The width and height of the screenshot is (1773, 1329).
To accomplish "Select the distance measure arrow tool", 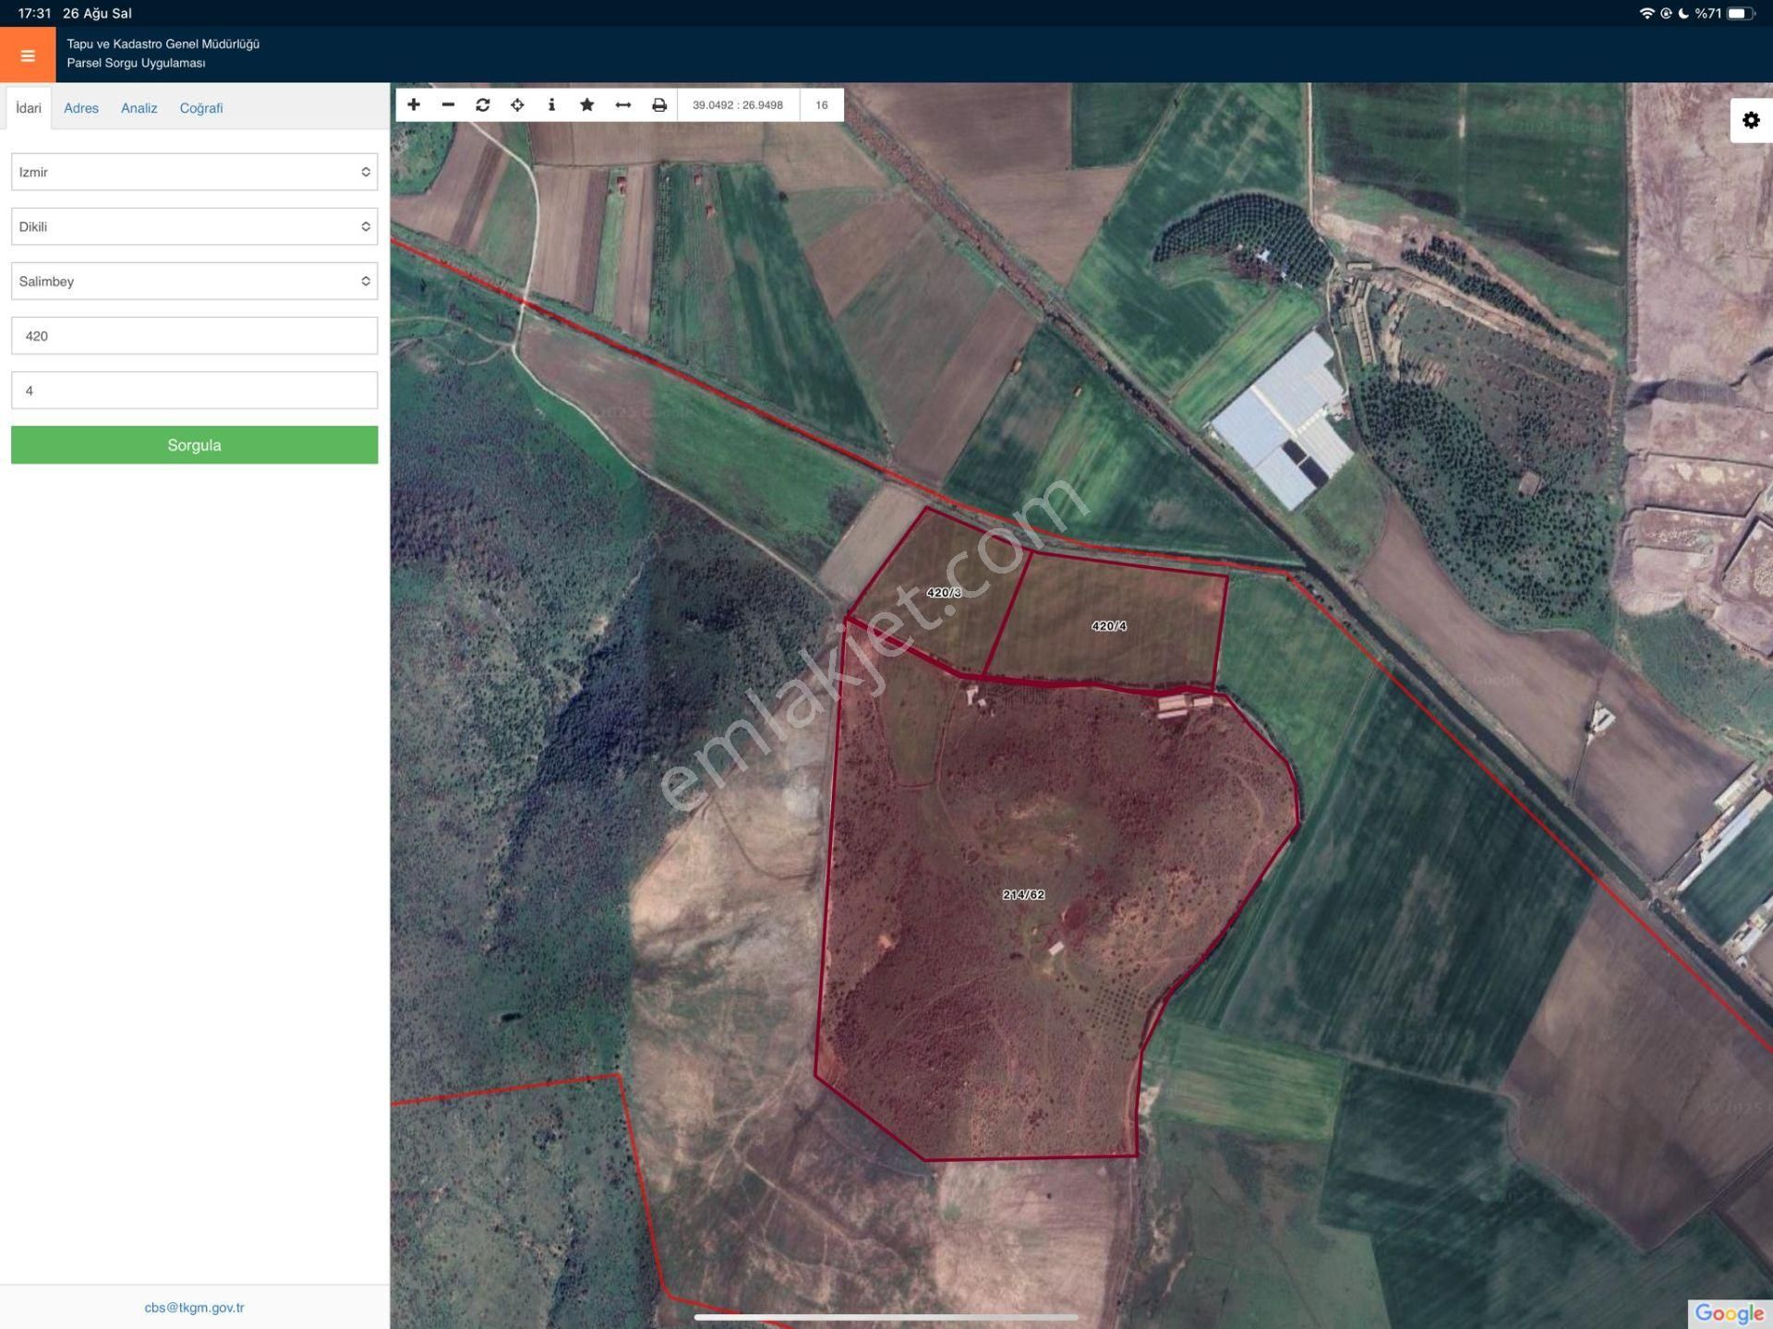I will (623, 104).
